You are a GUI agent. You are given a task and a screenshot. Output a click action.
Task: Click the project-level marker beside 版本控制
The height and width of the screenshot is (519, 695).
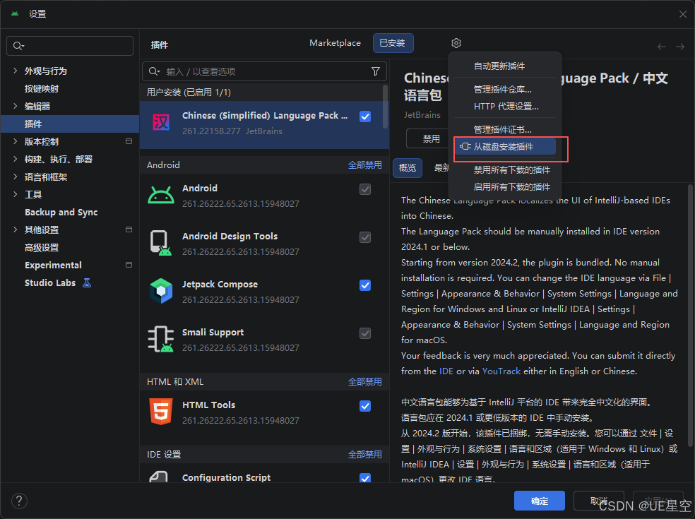(129, 141)
